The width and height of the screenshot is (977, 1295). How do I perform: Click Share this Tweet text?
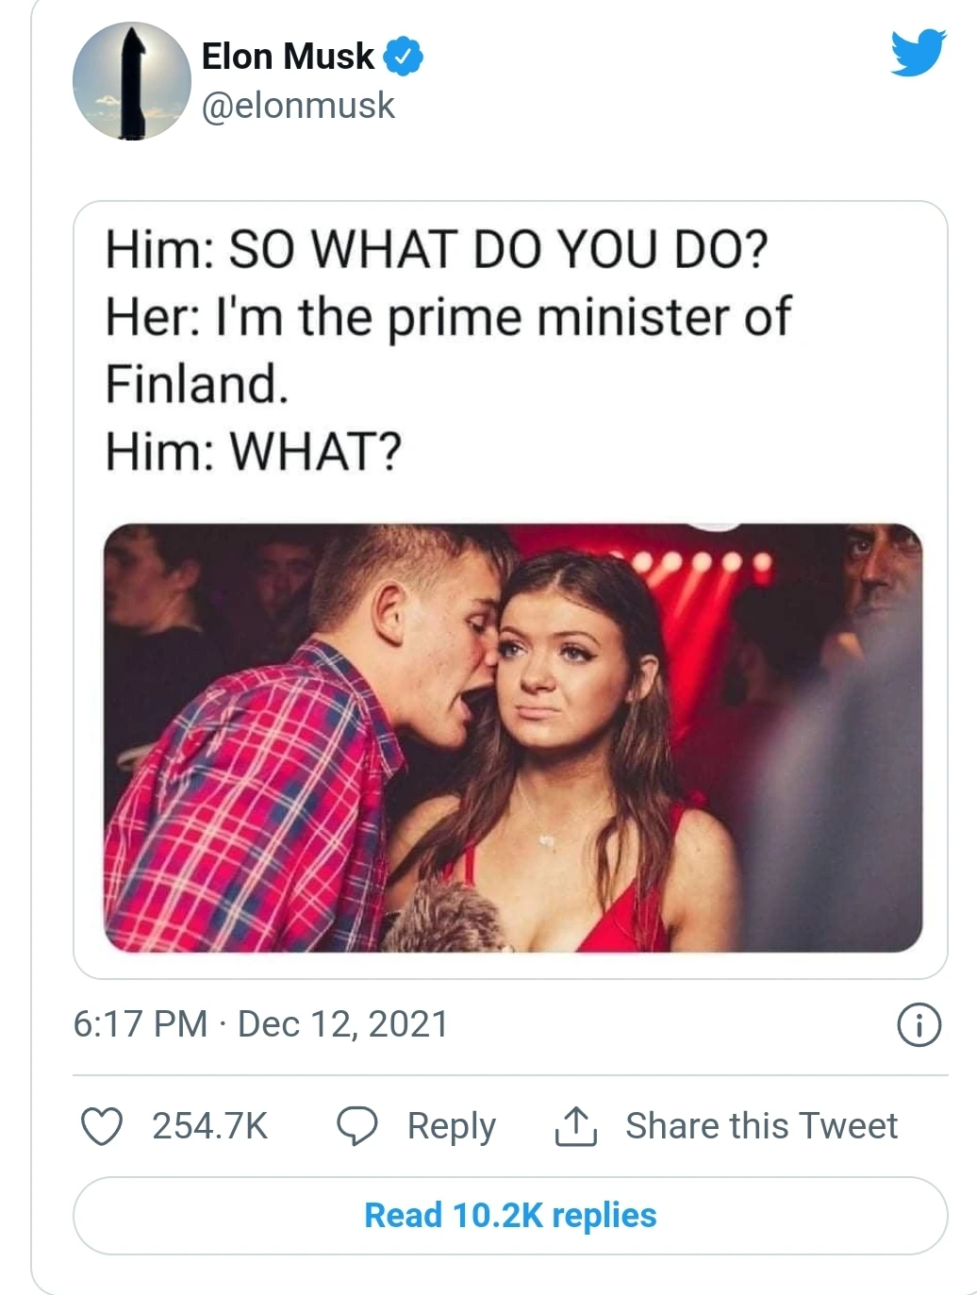pyautogui.click(x=761, y=1126)
